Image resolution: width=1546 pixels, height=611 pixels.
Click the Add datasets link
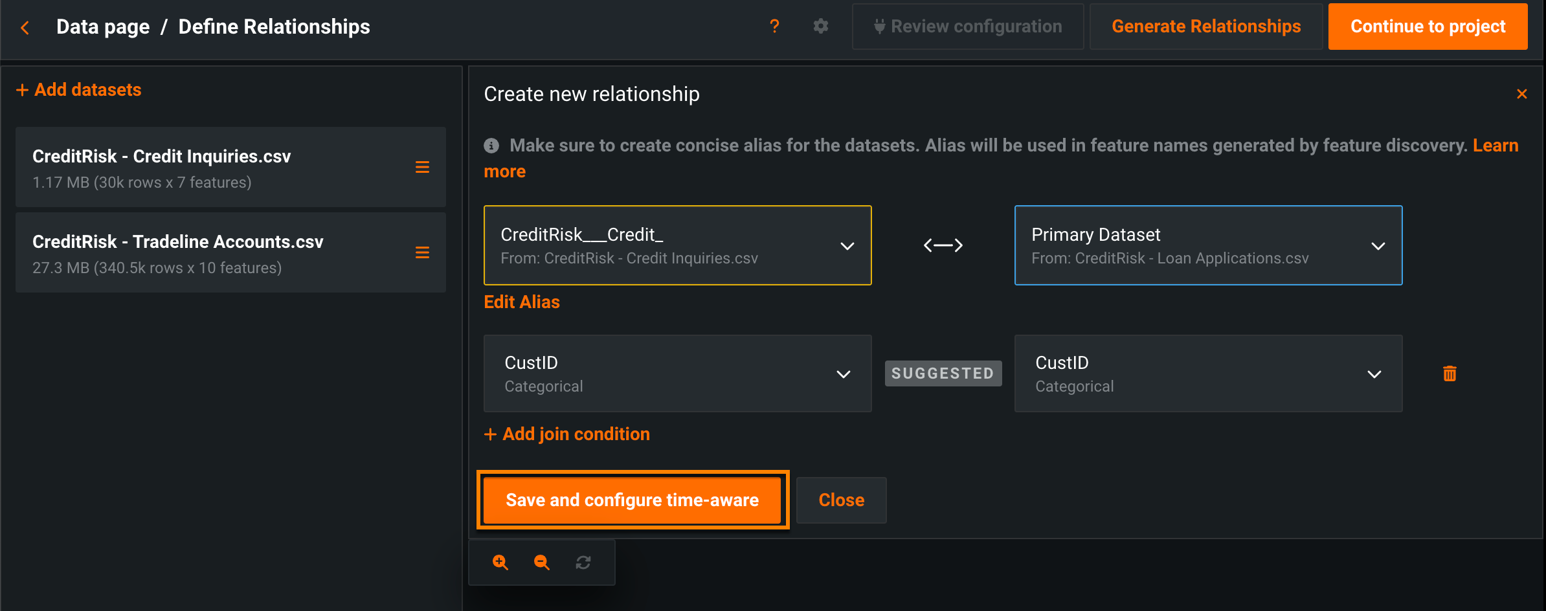click(79, 90)
